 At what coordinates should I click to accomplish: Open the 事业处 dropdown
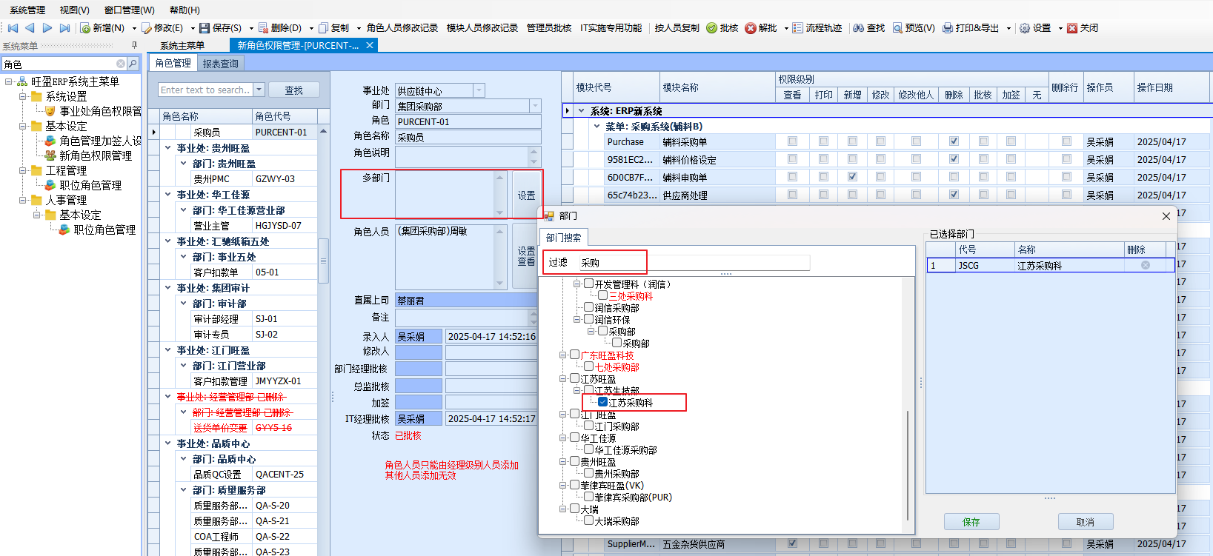[x=479, y=90]
